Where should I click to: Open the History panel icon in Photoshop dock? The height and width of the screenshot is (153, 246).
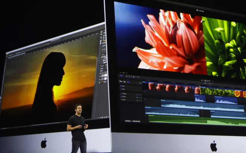click(101, 32)
